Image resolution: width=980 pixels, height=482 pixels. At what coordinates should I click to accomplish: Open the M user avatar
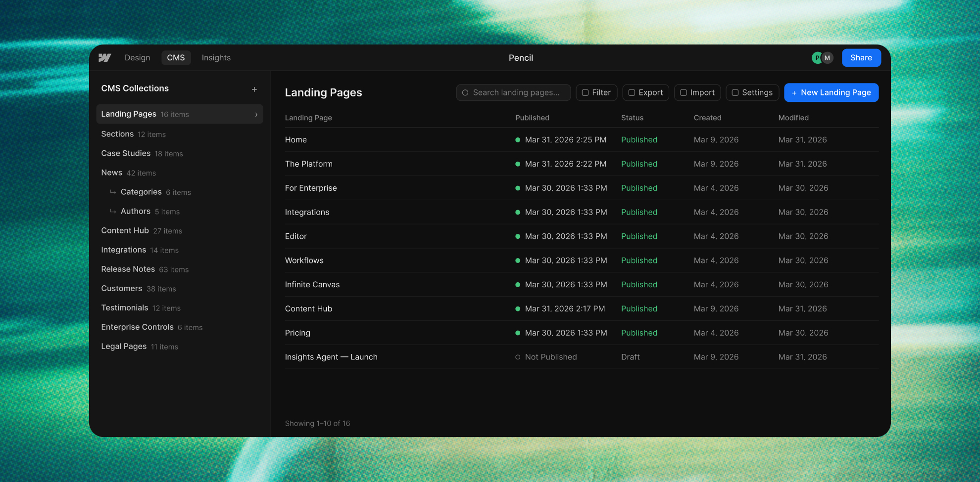click(x=827, y=58)
